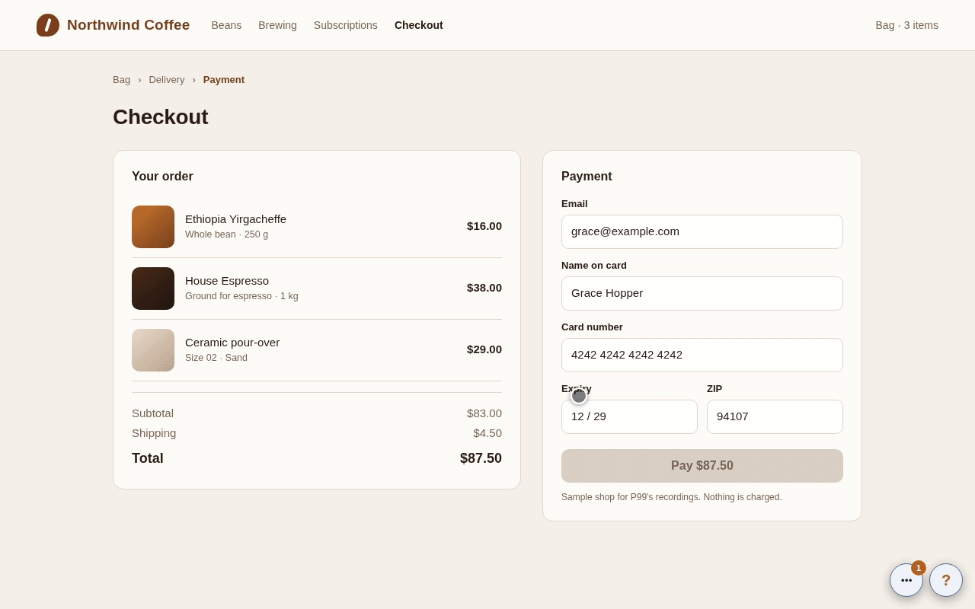Open the Brewing nav item
This screenshot has height=609, width=975.
277,25
